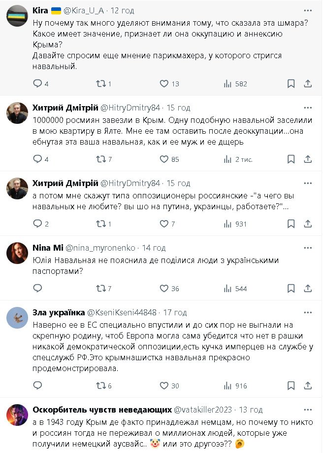Viewport: 323px width, 453px height.
Task: Open more options on Kira's tweet
Action: click(308, 11)
